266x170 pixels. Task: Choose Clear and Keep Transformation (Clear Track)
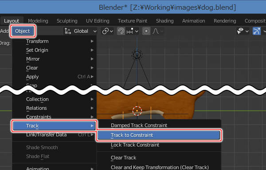coord(159,167)
